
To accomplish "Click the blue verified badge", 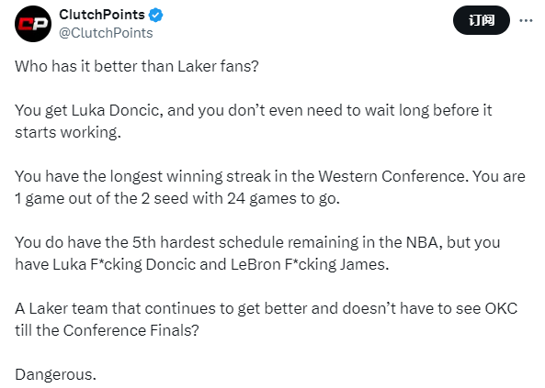I will [155, 15].
